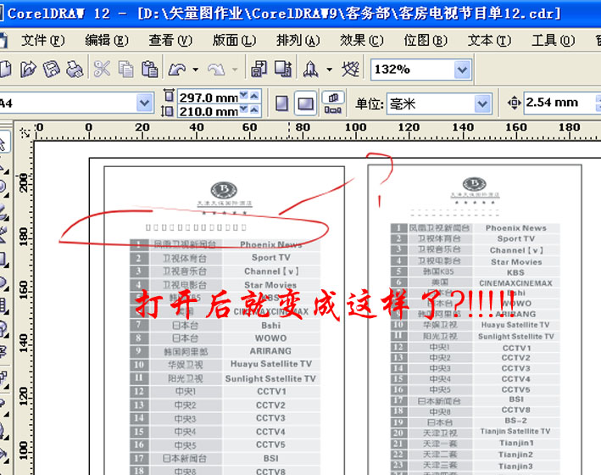Open the 版面(L) menu
601x475 pixels.
click(234, 40)
